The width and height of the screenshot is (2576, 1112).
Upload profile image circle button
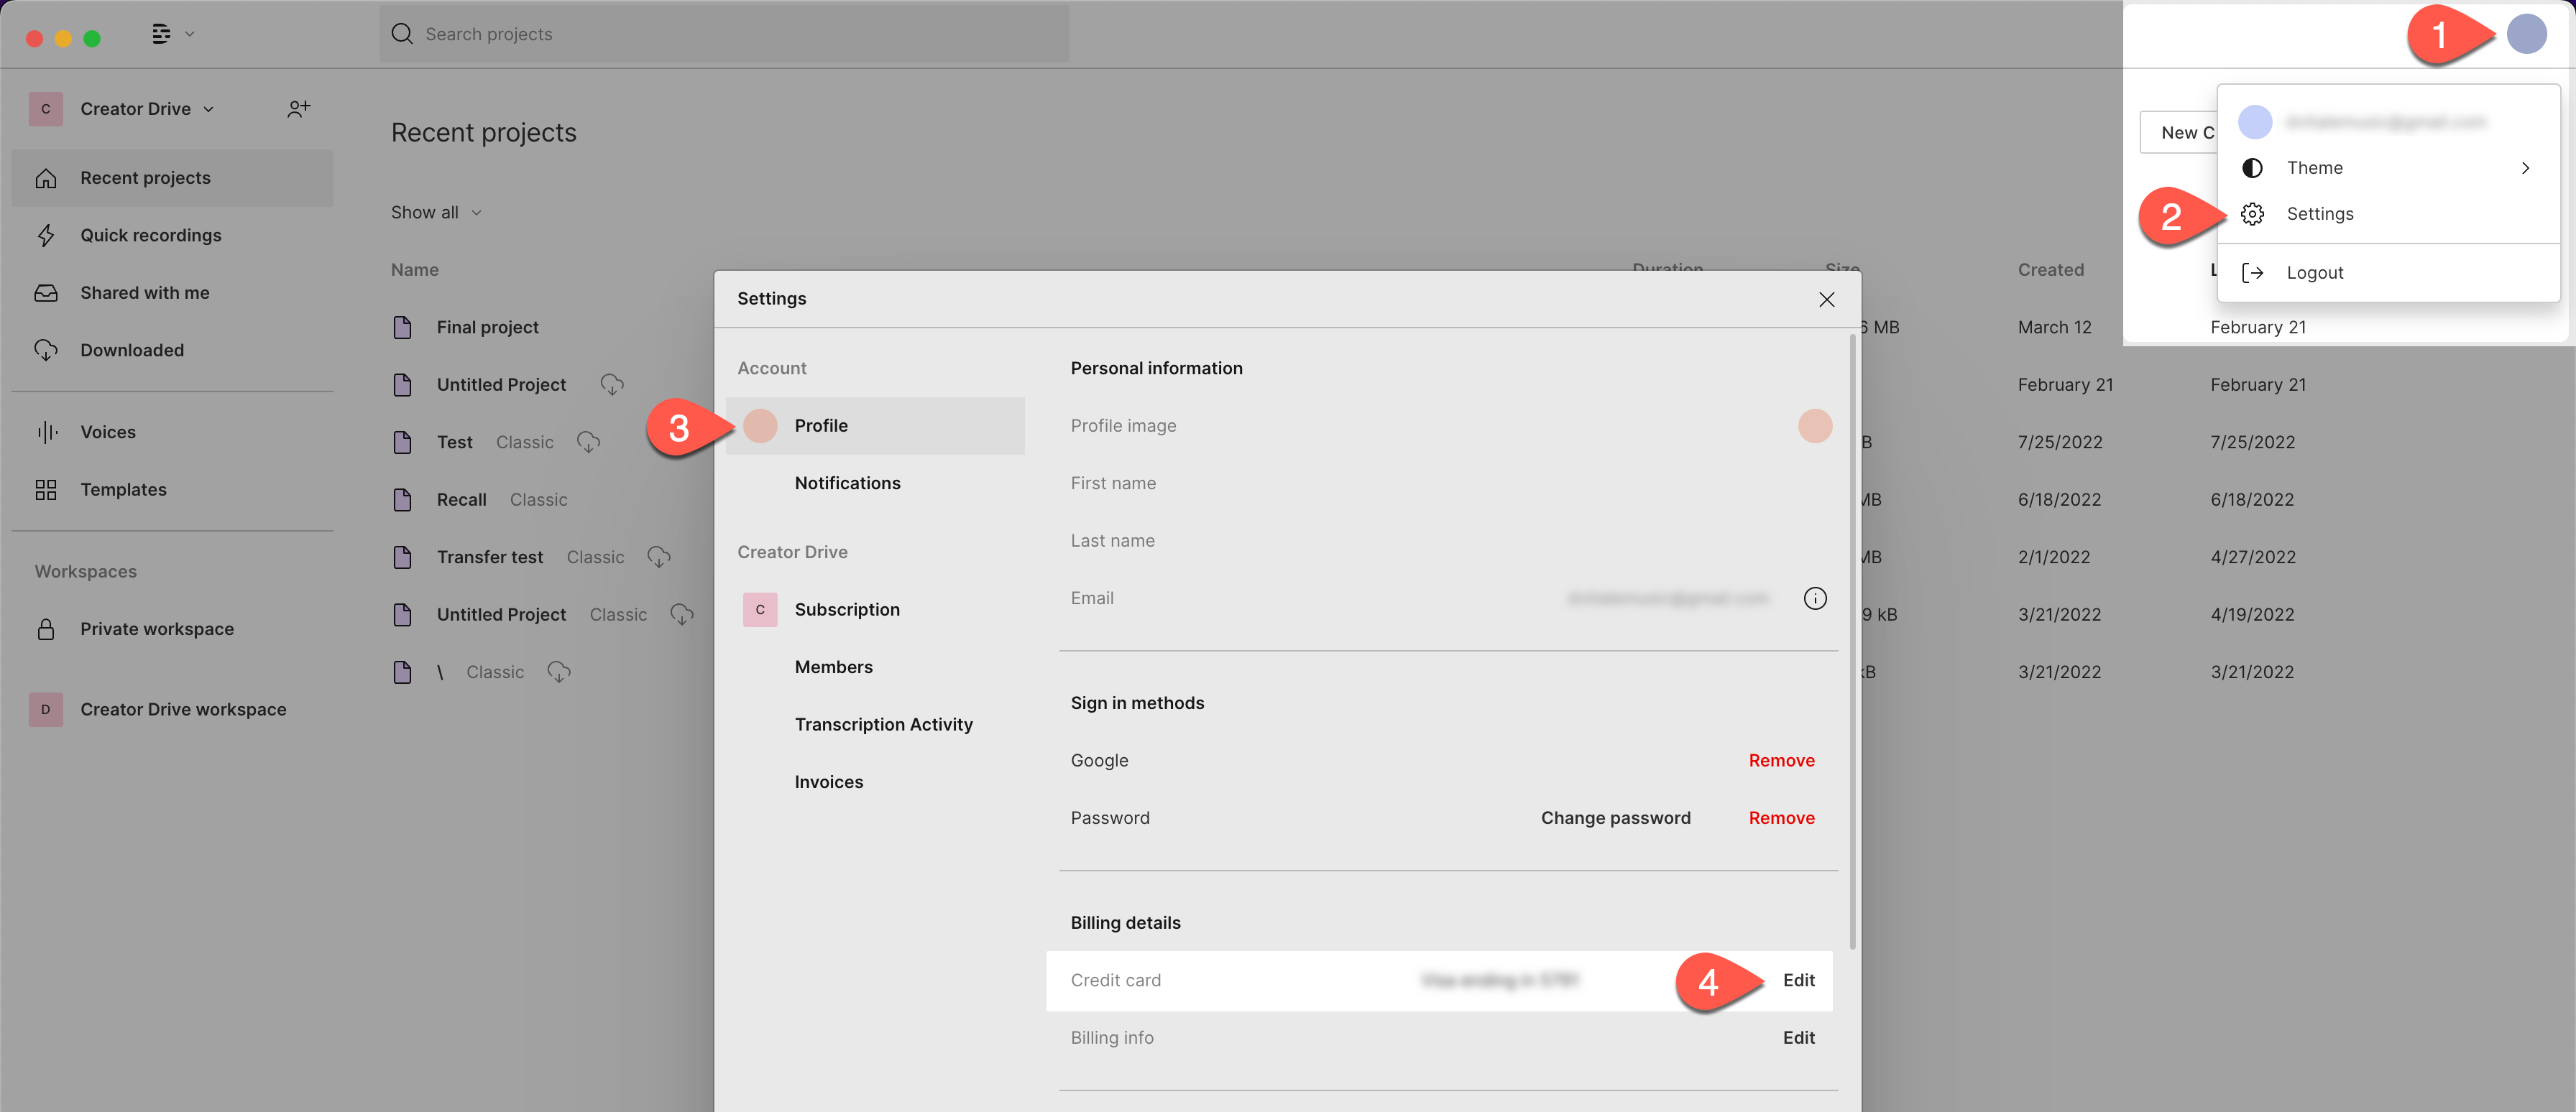click(x=1813, y=425)
